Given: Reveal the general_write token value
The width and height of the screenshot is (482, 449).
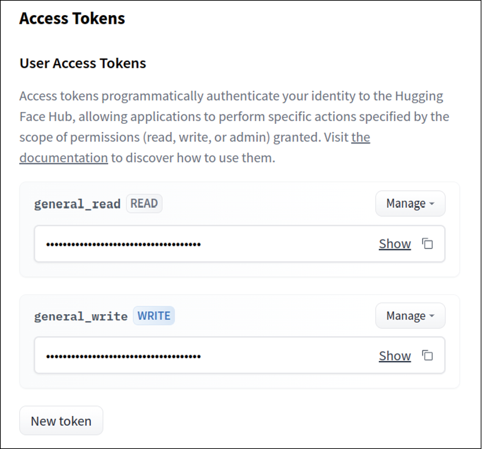Looking at the screenshot, I should (395, 355).
